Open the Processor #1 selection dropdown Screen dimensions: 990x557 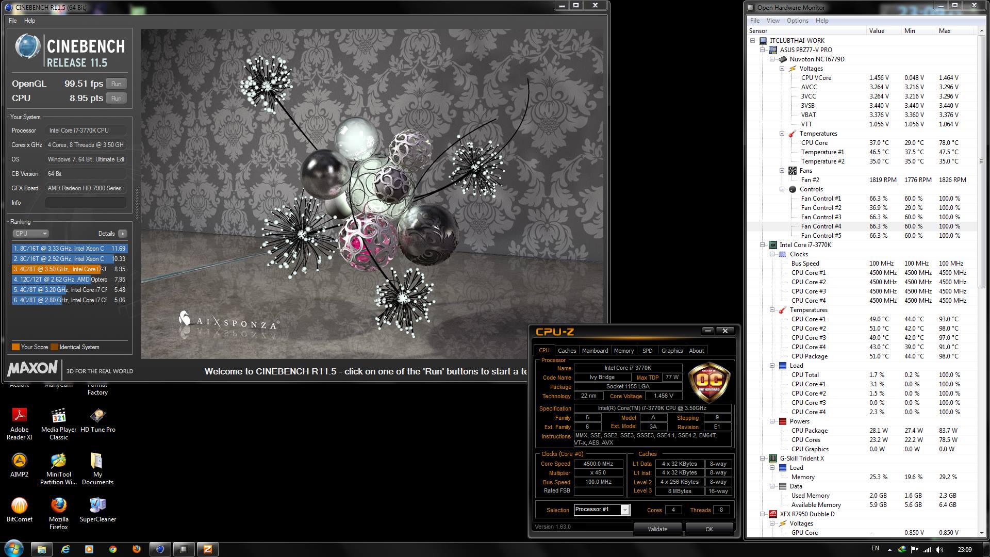coord(625,510)
